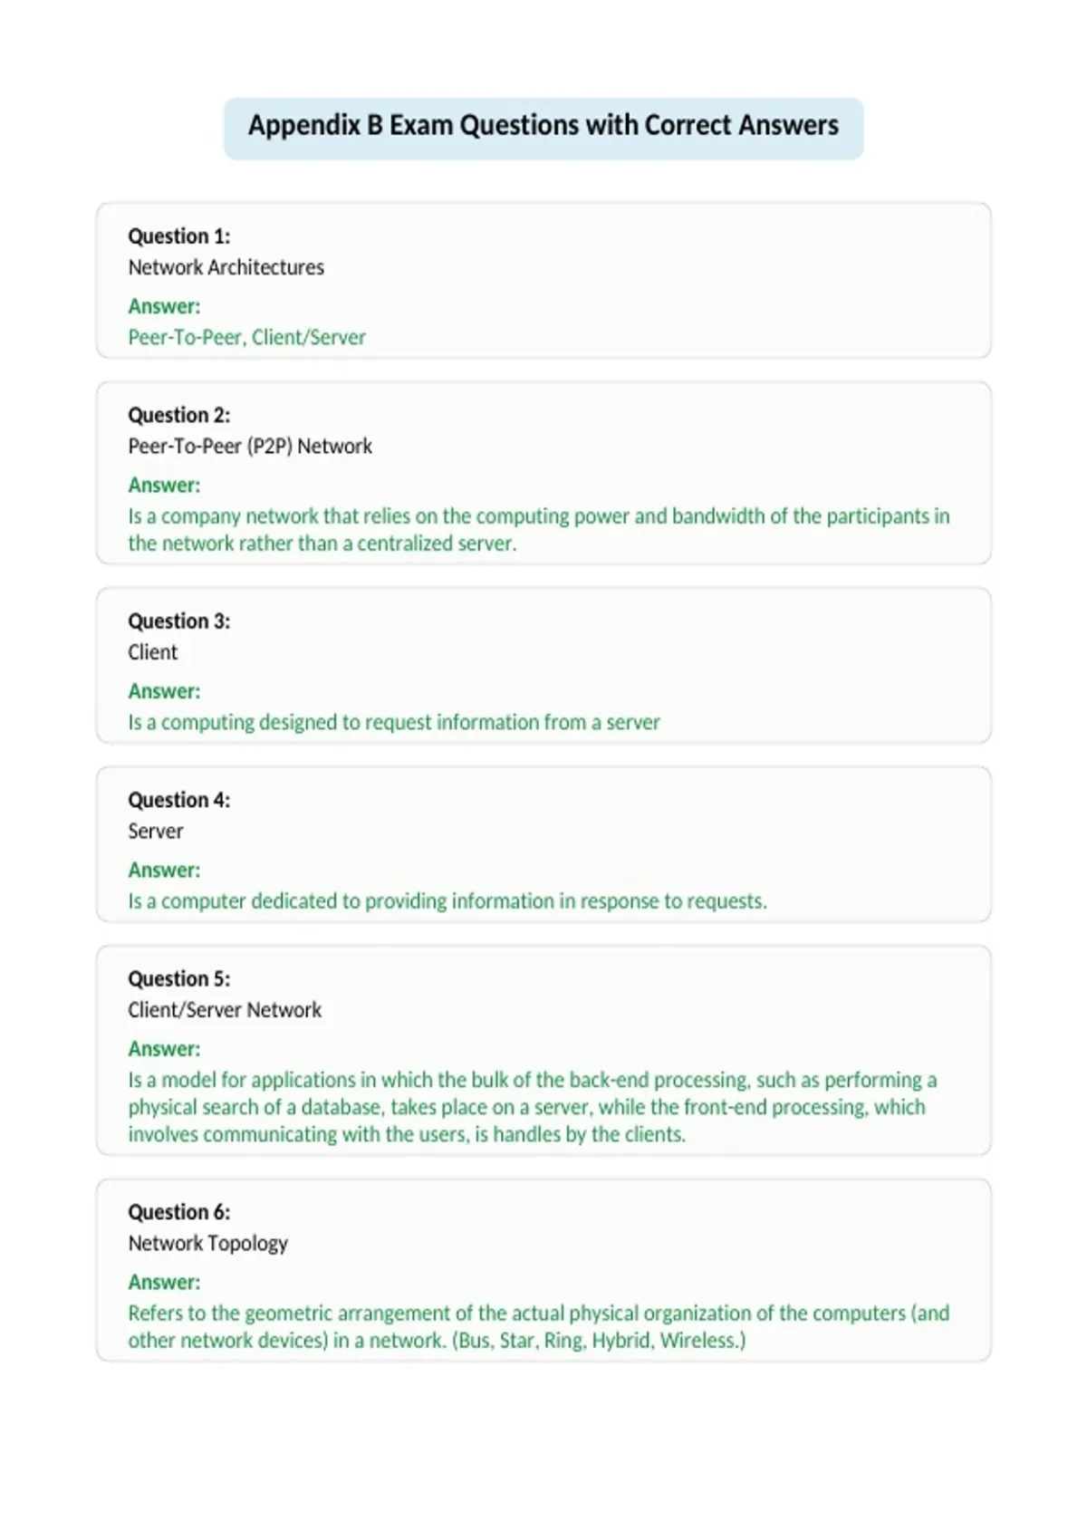Click the Appendix B Exam Questions title banner

[x=543, y=128]
